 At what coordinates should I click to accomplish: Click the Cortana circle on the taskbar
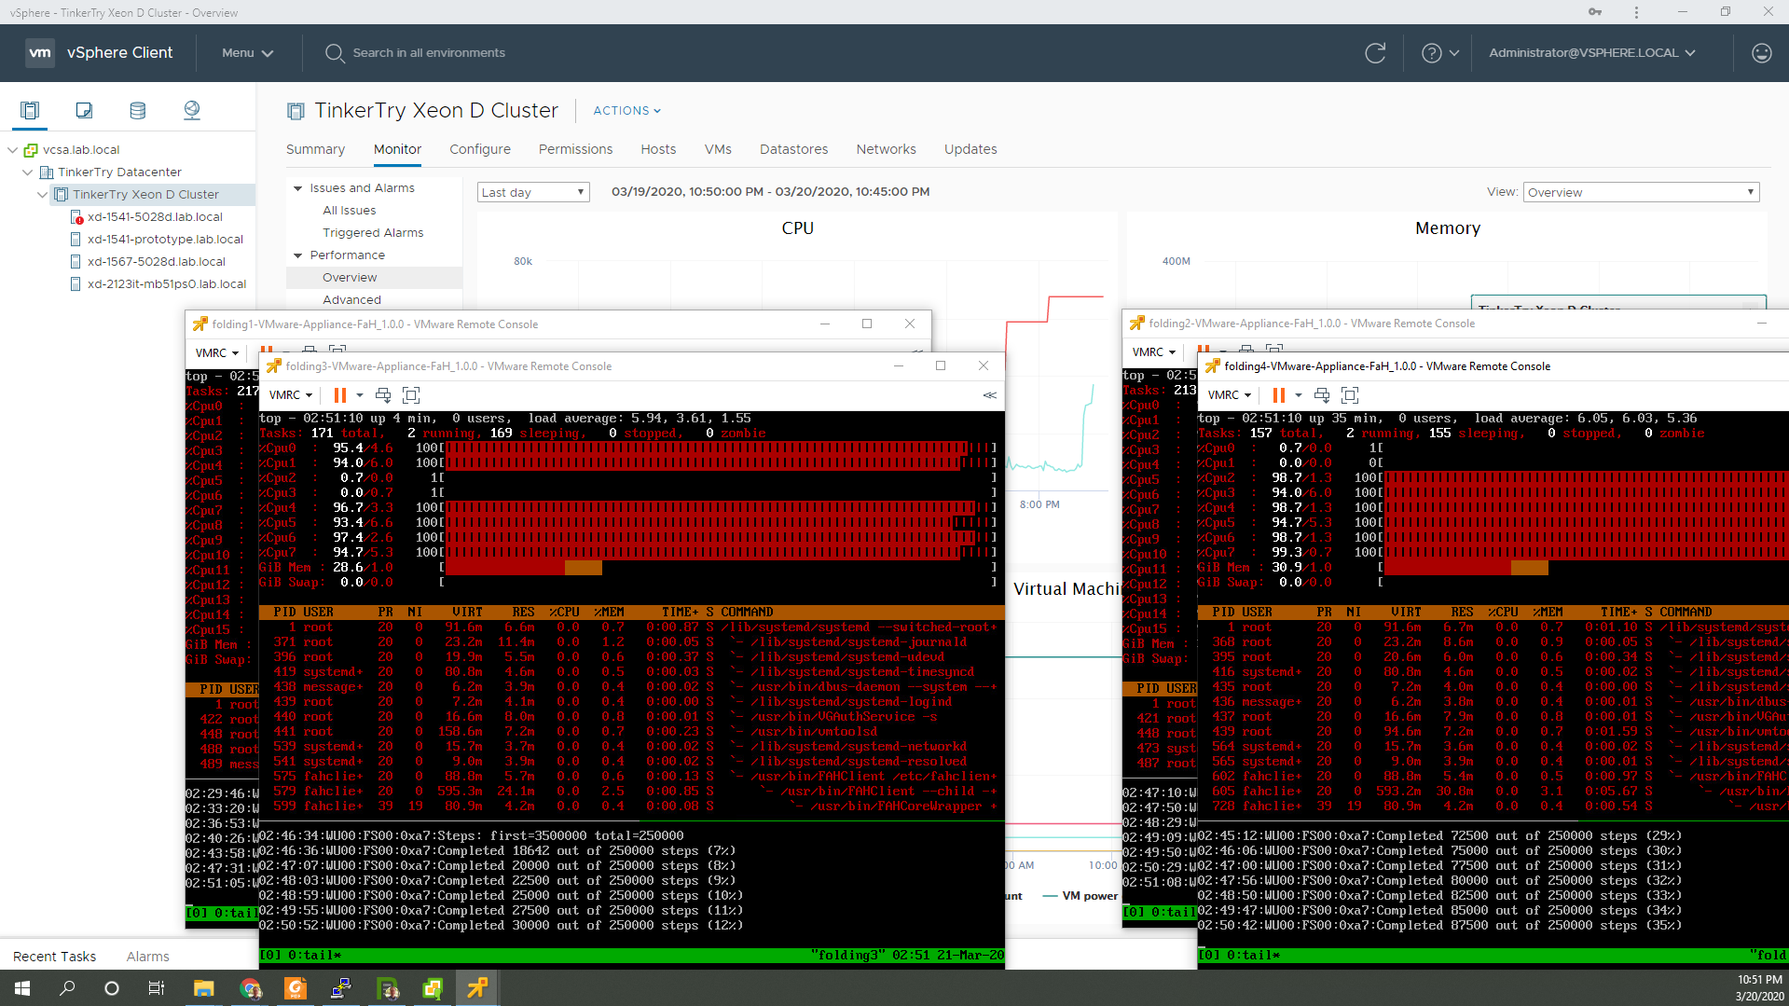pyautogui.click(x=112, y=988)
